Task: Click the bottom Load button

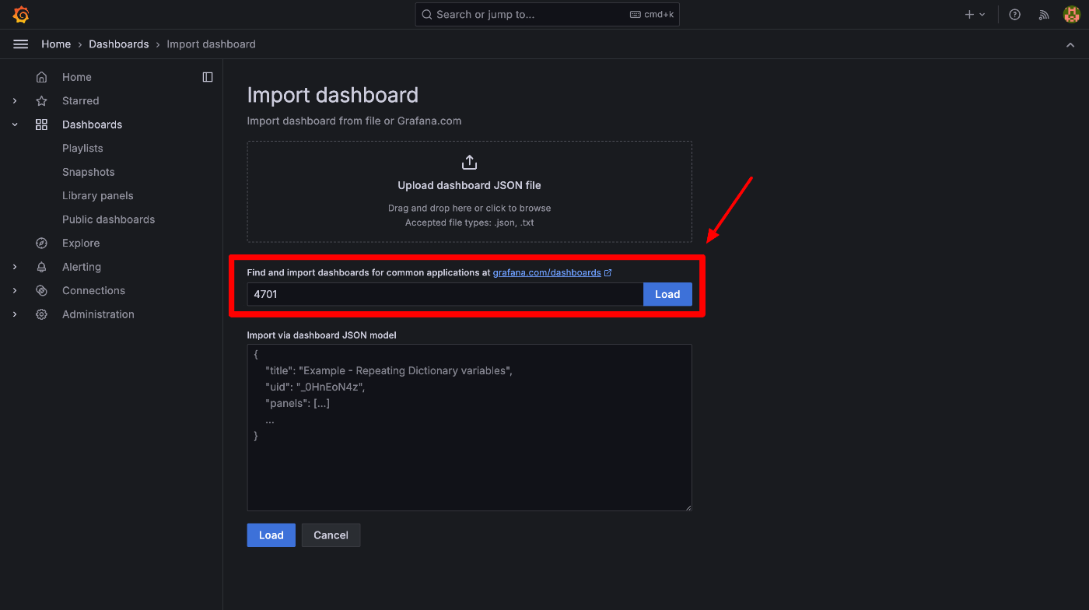Action: (x=271, y=535)
